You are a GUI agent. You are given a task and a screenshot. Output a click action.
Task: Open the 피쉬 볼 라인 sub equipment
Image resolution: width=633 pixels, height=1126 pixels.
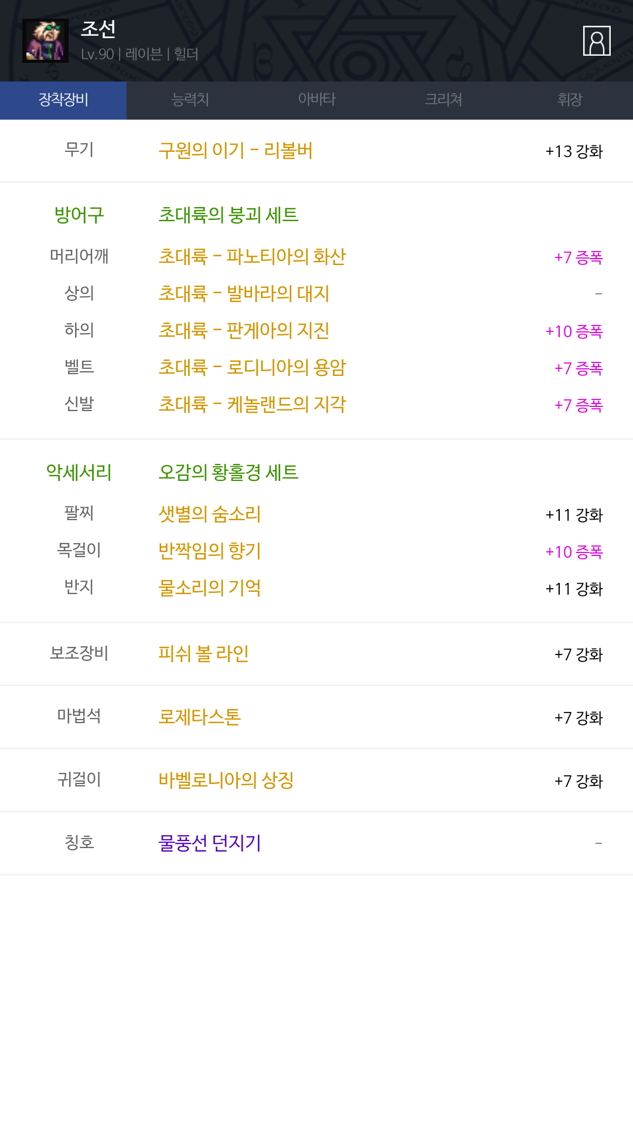204,654
